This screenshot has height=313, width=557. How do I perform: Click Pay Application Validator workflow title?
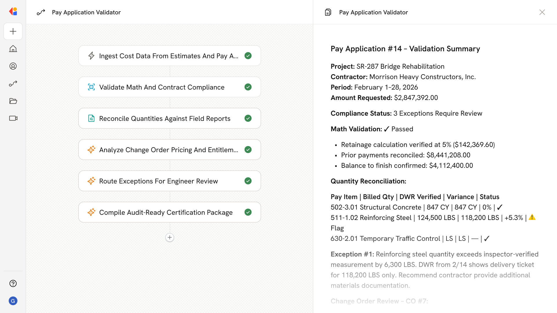[86, 12]
